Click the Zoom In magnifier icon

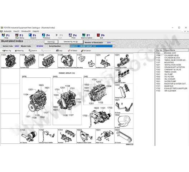pos(33,51)
